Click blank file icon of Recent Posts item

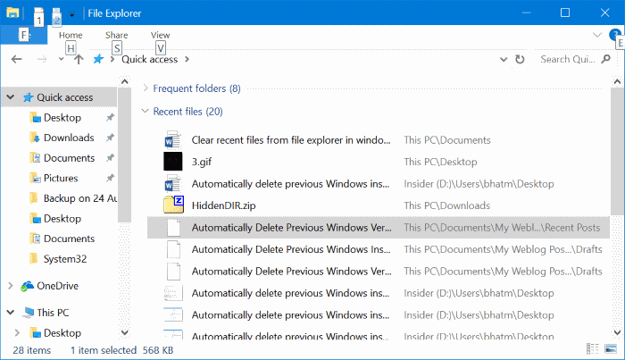pos(173,228)
